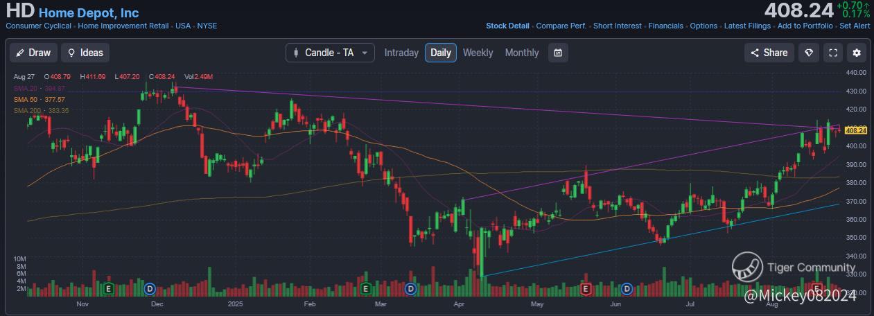The height and width of the screenshot is (316, 874).
Task: Click the share icon next to Share
Action: pos(756,53)
